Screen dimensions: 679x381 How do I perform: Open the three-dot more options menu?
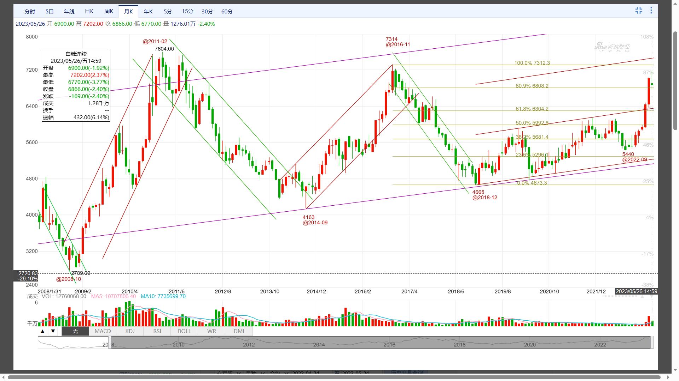click(651, 11)
